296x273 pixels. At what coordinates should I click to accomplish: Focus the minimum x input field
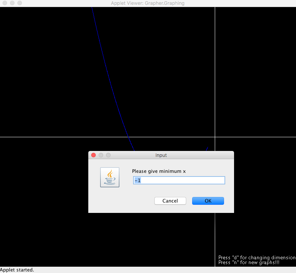tap(179, 180)
